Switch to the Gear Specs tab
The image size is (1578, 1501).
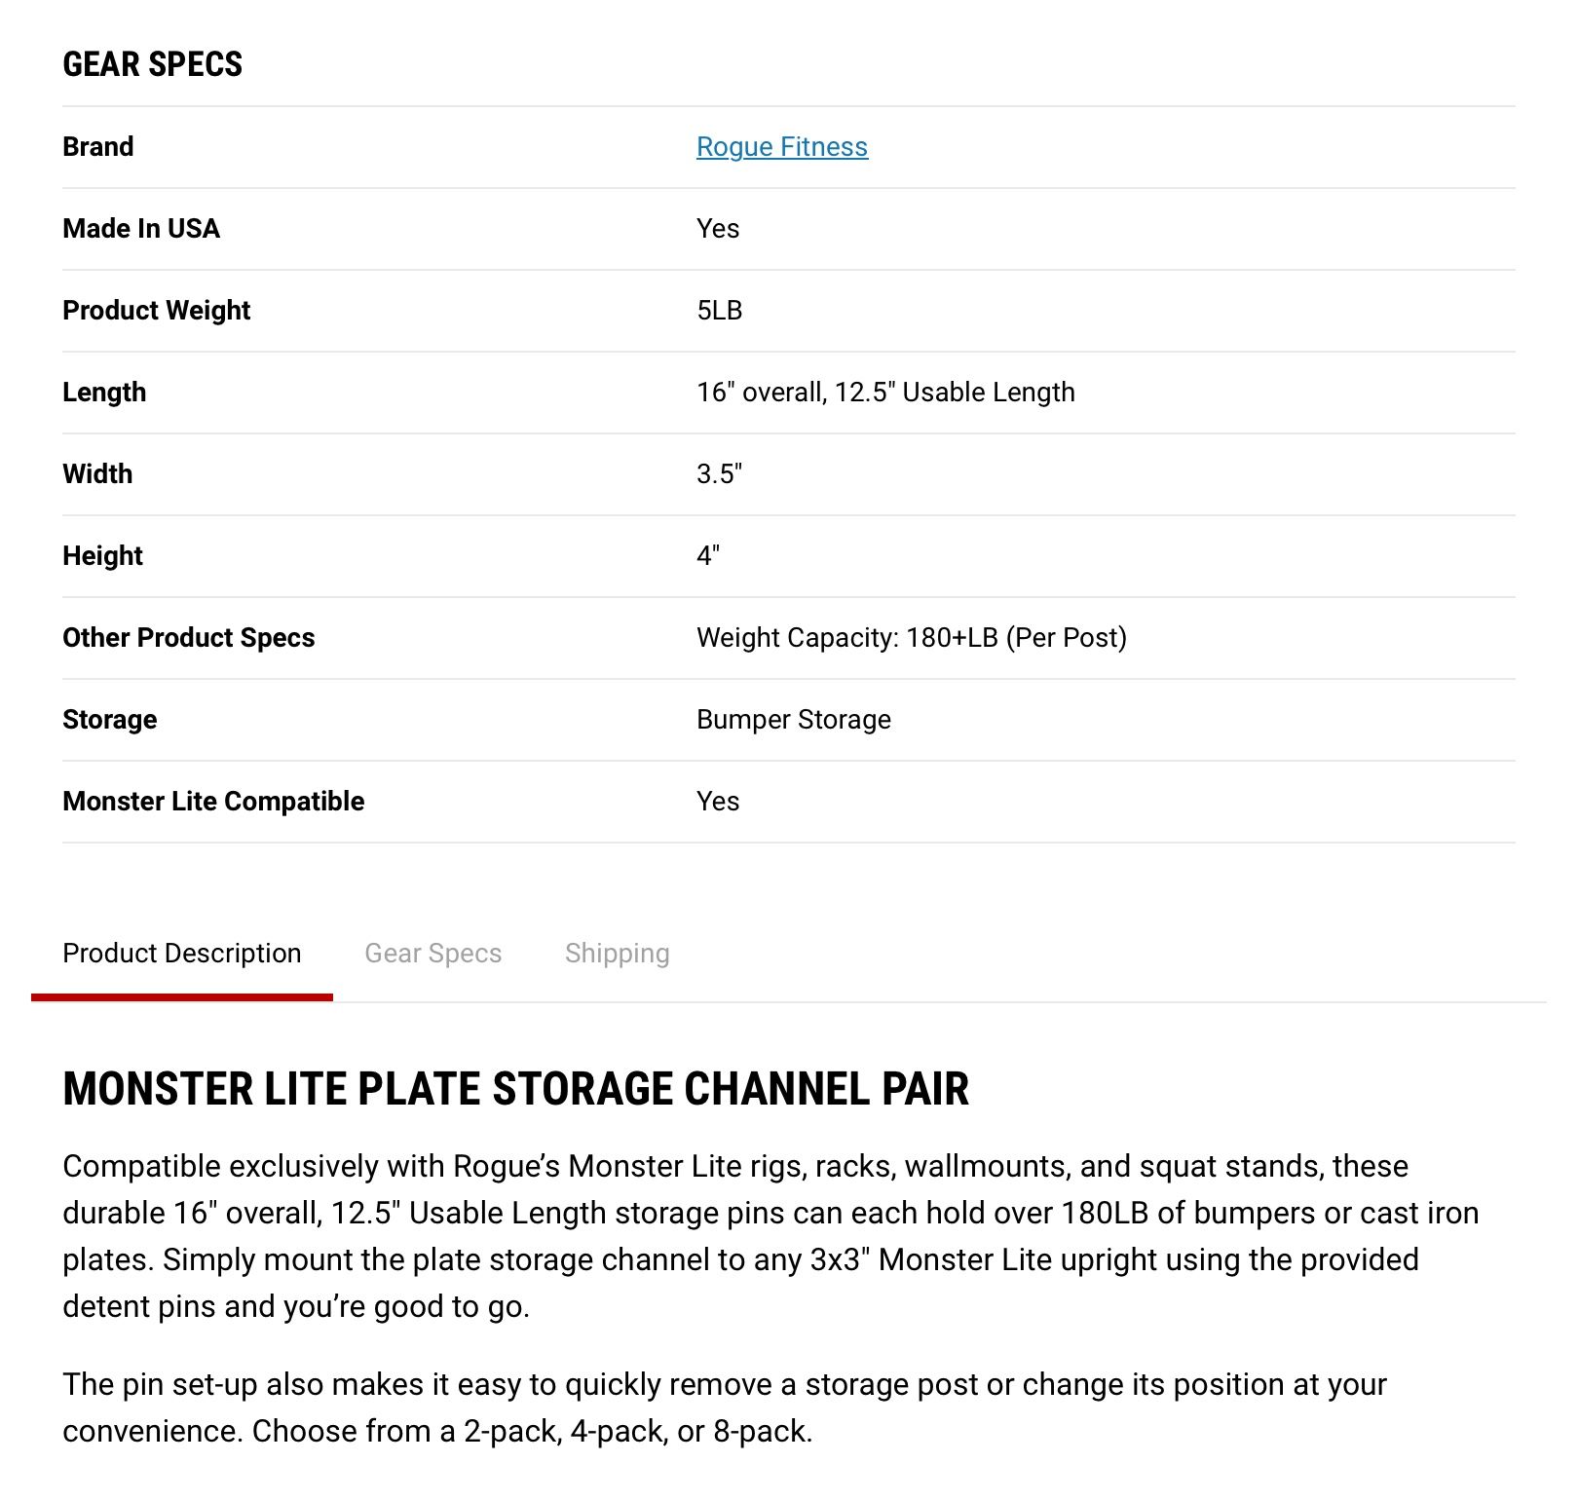(433, 953)
